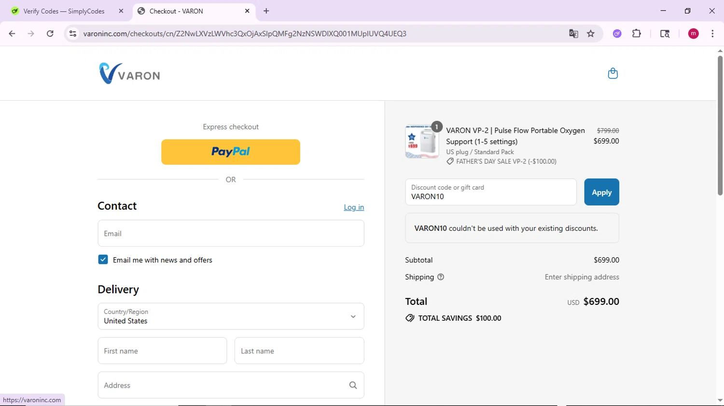
Task: Open the side panel search icon
Action: coord(665,34)
